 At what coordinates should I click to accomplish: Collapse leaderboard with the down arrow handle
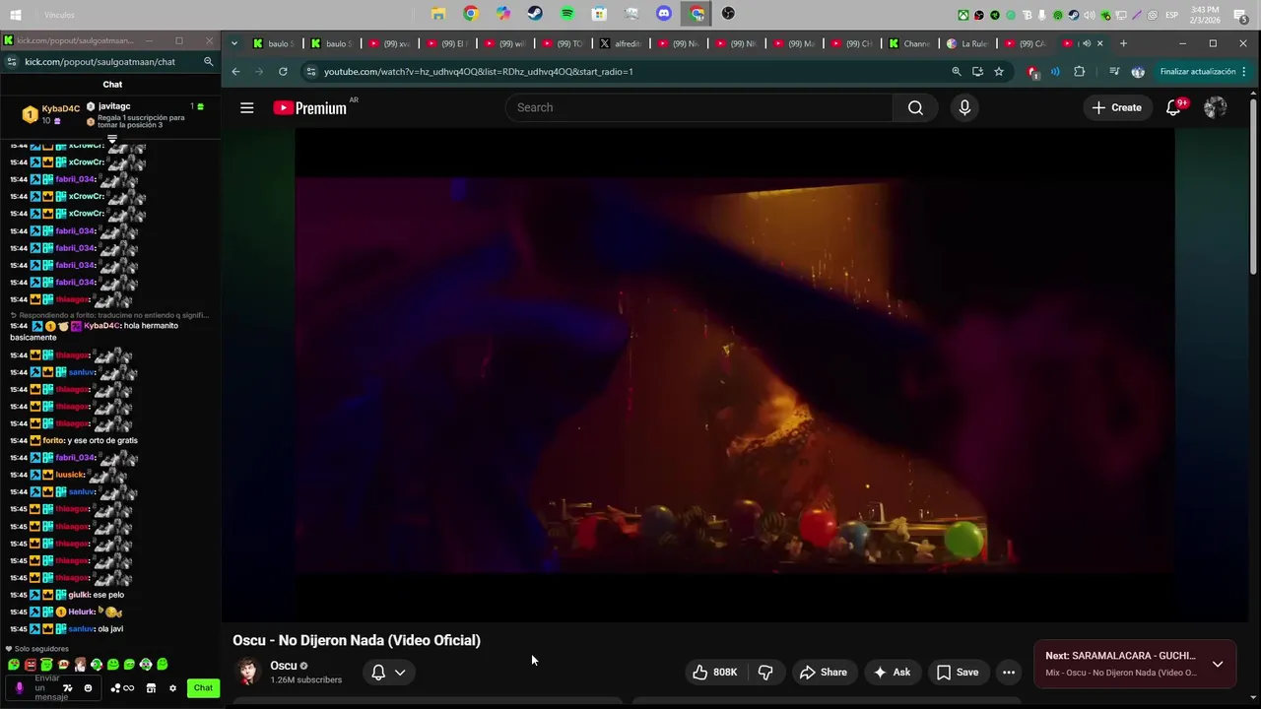pos(112,139)
